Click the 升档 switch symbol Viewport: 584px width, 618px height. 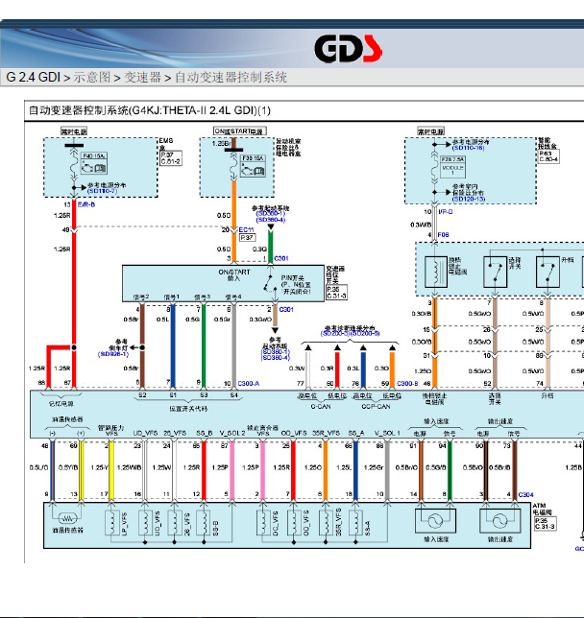[x=547, y=272]
